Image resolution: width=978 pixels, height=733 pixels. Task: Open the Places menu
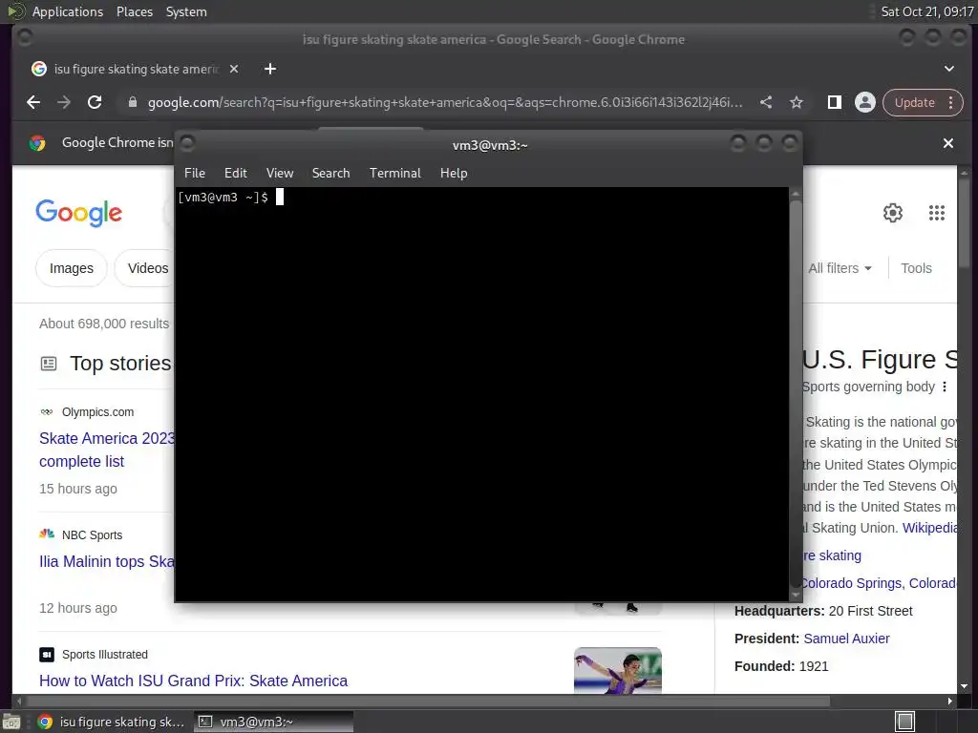tap(134, 11)
